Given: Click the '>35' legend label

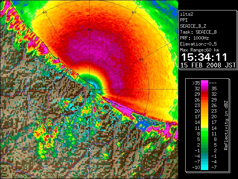Looking at the screenshot, I should (x=196, y=83).
